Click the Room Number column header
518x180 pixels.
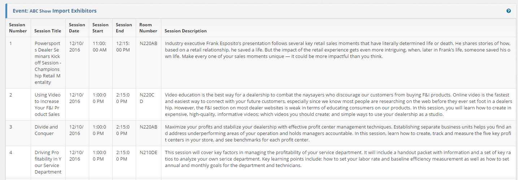pyautogui.click(x=146, y=28)
